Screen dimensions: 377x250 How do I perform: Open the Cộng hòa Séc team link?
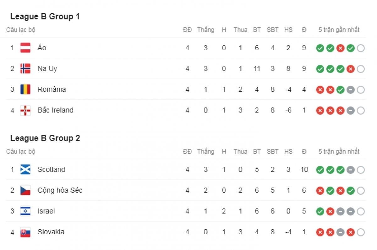pyautogui.click(x=60, y=190)
